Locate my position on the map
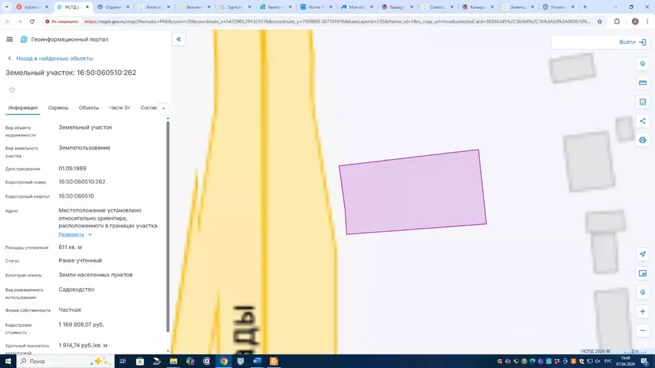Viewport: 655px width, 368px height. [x=642, y=254]
